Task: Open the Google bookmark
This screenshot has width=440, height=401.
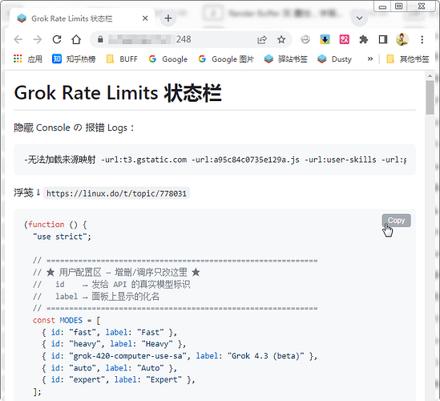Action: (x=168, y=59)
